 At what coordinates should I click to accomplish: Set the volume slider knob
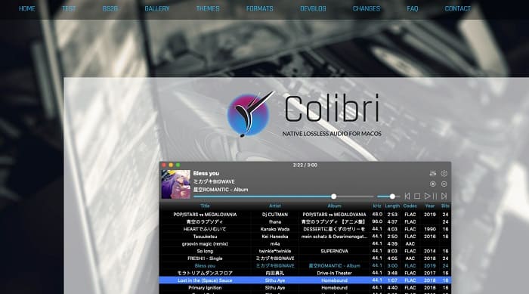(x=392, y=197)
